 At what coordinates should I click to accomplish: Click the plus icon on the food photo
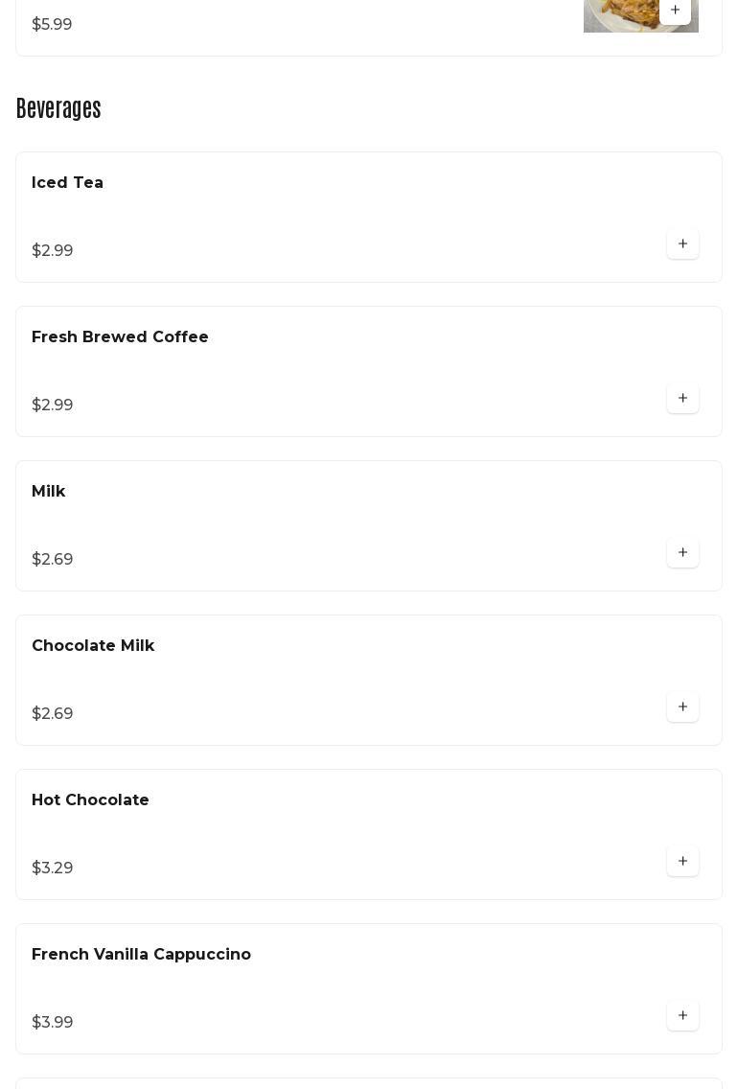[x=675, y=11]
